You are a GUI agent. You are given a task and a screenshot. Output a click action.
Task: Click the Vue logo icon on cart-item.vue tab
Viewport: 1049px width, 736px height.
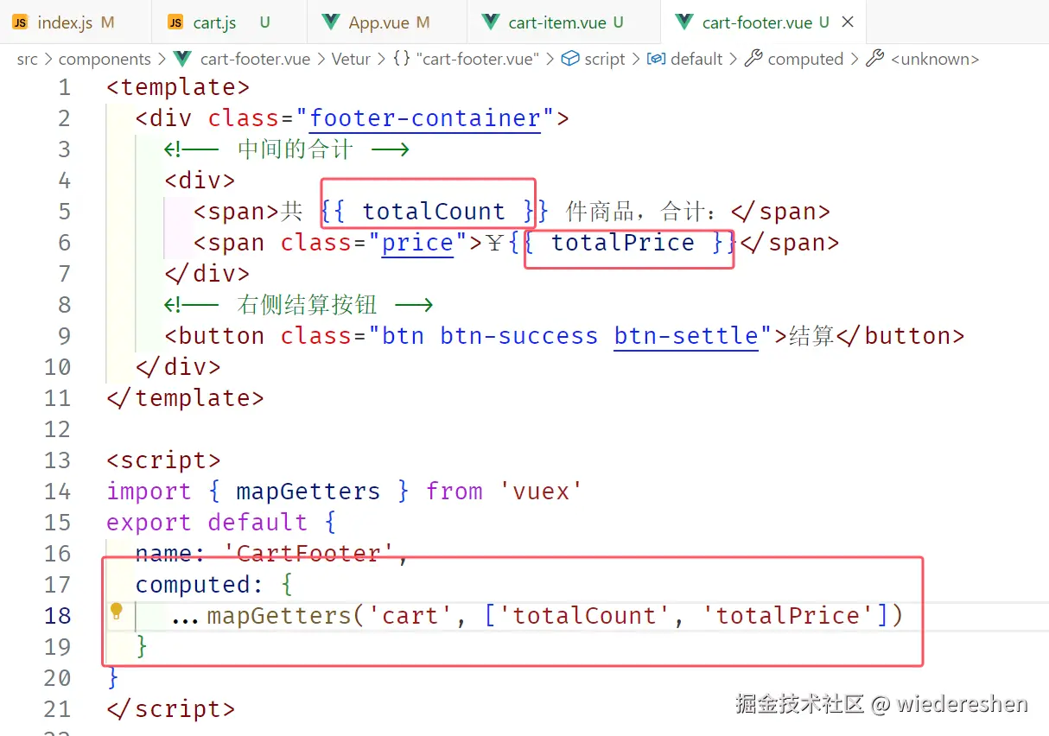[x=491, y=22]
